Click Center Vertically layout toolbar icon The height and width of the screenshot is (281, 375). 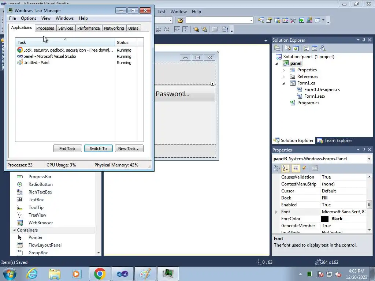185,29
